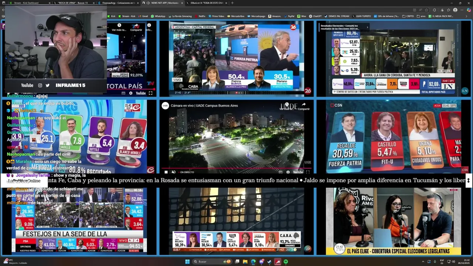Open volume control in system tray
This screenshot has width=473, height=266.
tap(453, 262)
